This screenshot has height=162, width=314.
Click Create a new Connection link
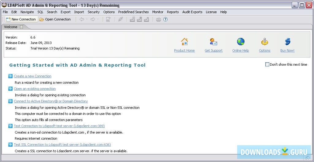33,76
